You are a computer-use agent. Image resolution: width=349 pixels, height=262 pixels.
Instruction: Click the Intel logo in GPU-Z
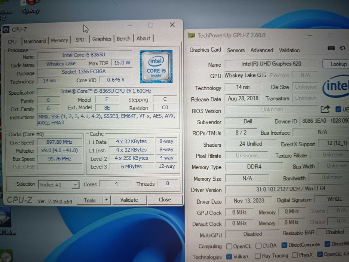336,86
